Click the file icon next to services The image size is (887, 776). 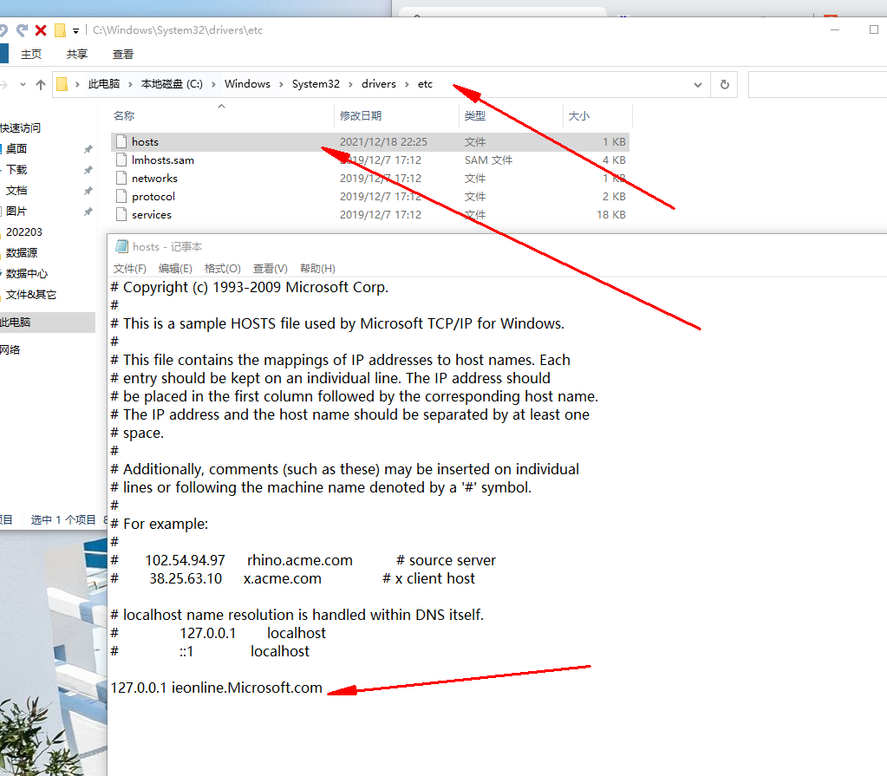[x=121, y=214]
